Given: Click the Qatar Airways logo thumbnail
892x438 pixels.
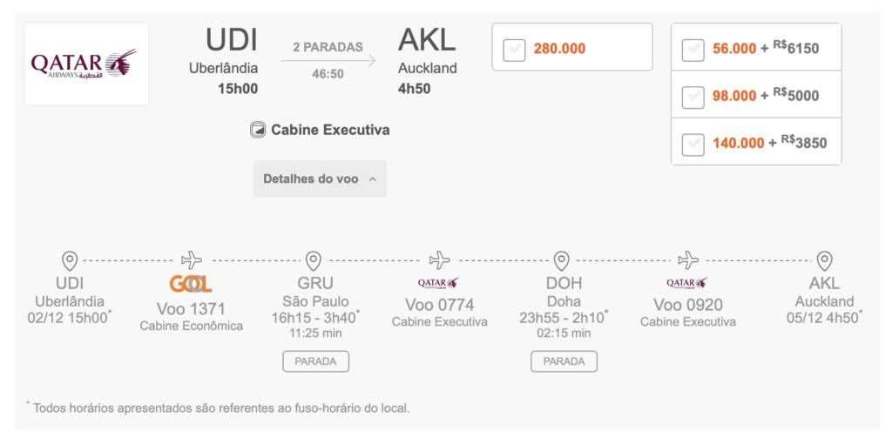Looking at the screenshot, I should click(x=86, y=64).
